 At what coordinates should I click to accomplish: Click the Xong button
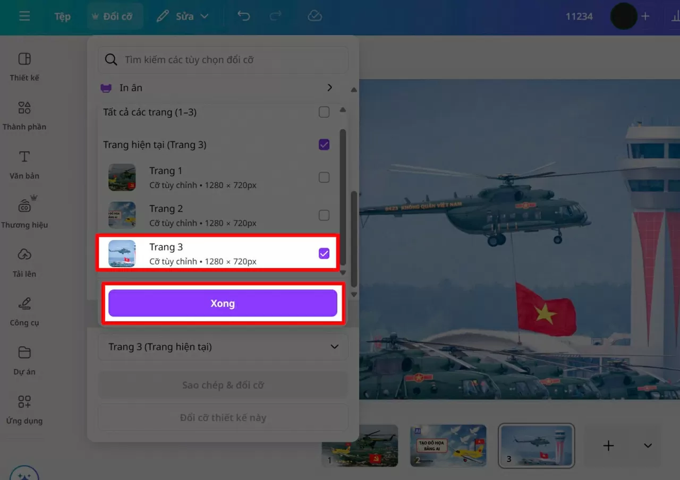[223, 303]
